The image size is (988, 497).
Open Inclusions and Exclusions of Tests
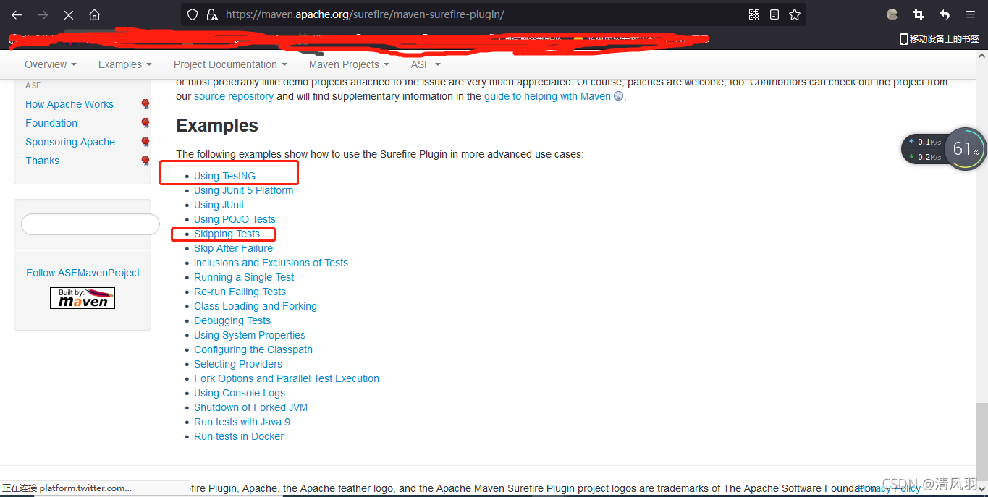coord(271,263)
